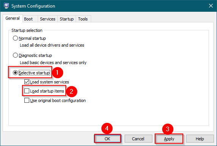Select the Selective startup radio button
The height and width of the screenshot is (146, 217).
coord(15,73)
